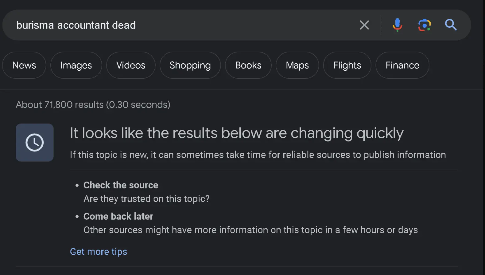Click the clock icon beside the notice
The height and width of the screenshot is (275, 485).
(35, 143)
